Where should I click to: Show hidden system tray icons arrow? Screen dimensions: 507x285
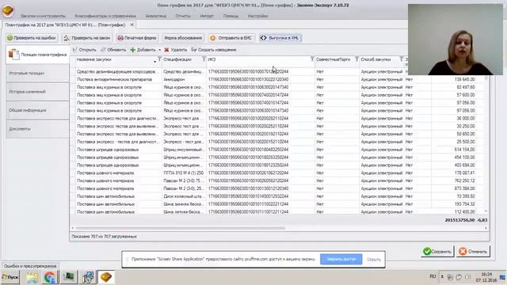click(442, 277)
